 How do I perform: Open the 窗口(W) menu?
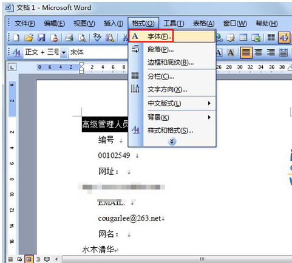(235, 24)
